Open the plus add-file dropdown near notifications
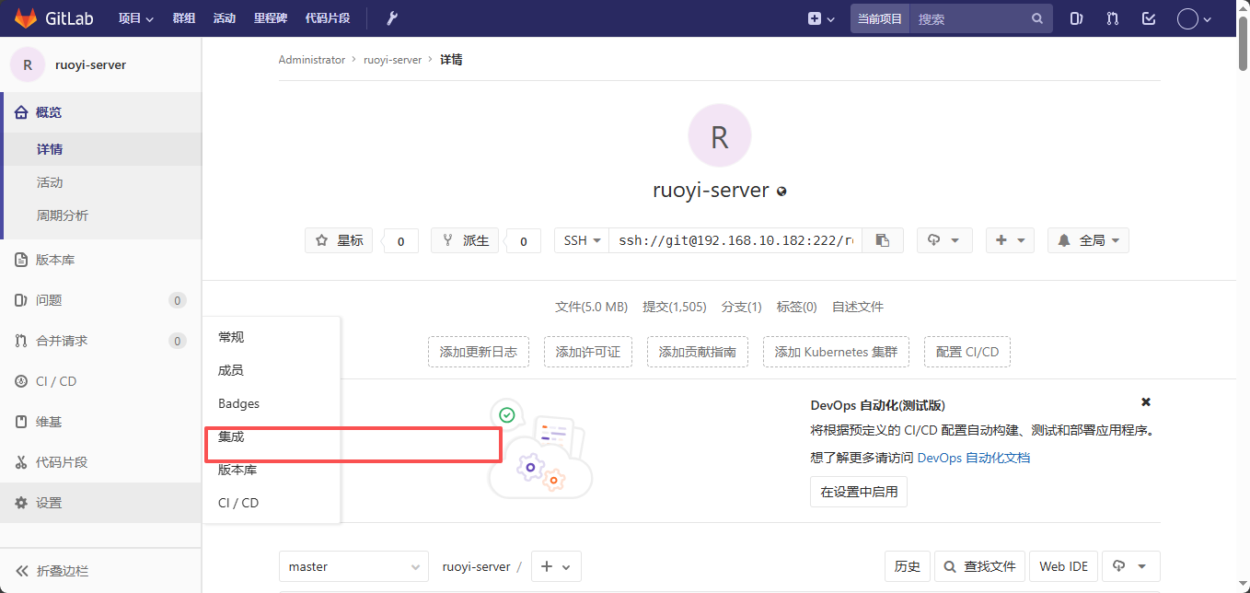The width and height of the screenshot is (1250, 593). tap(1010, 240)
